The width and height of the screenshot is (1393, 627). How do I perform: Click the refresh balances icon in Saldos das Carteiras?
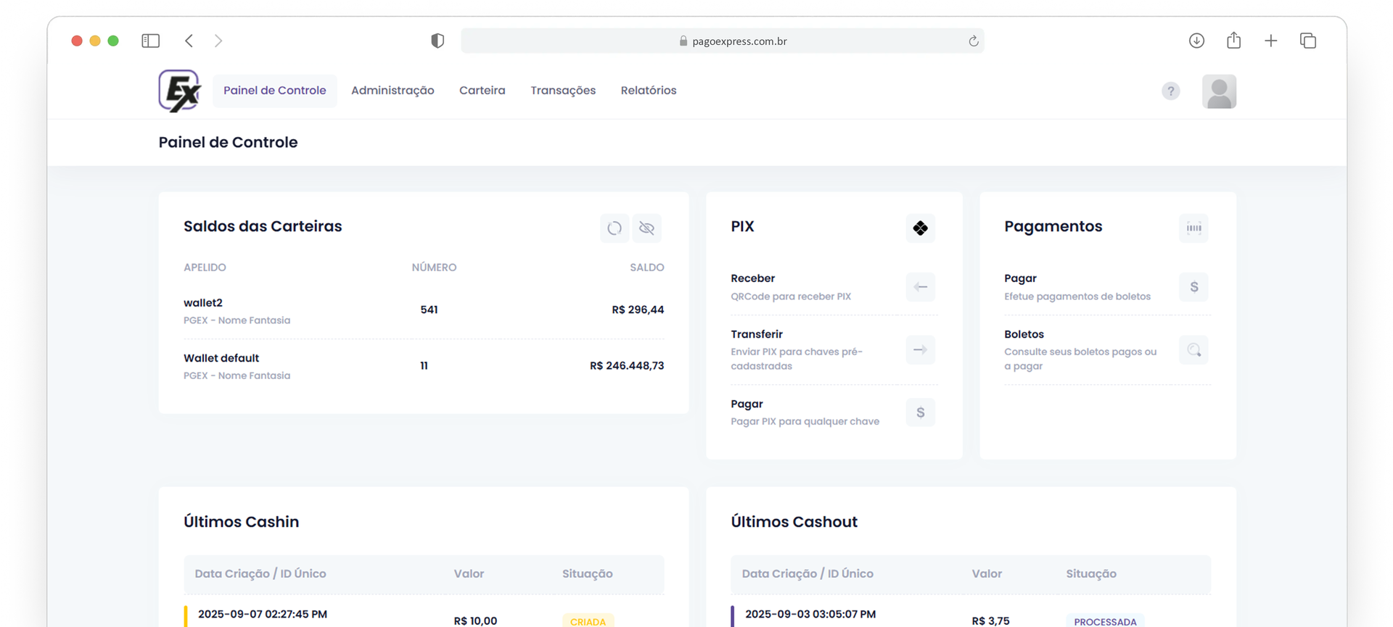tap(614, 228)
